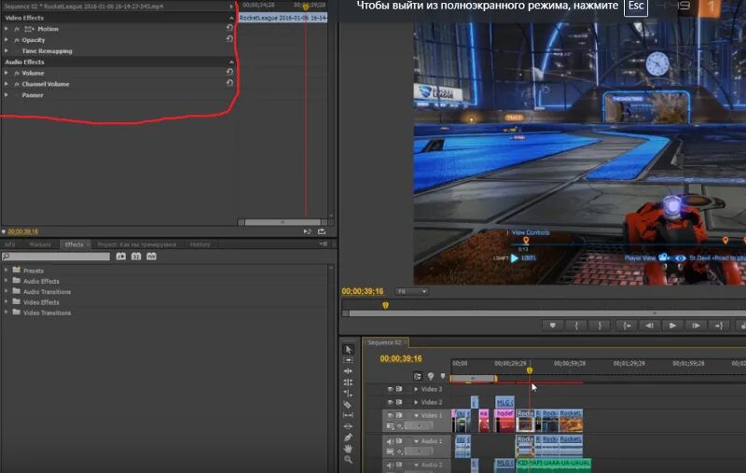Open the Effects panel menu
The width and height of the screenshot is (746, 473).
pyautogui.click(x=324, y=244)
